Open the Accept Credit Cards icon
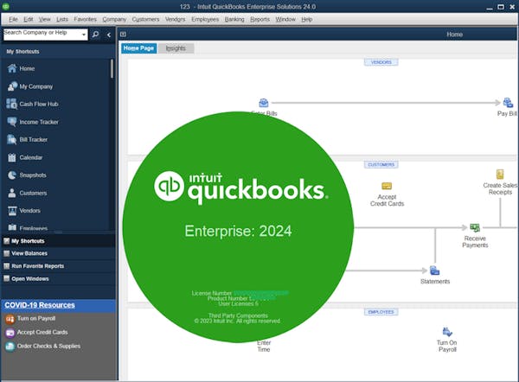Viewport: 519px width, 382px height. [x=387, y=186]
